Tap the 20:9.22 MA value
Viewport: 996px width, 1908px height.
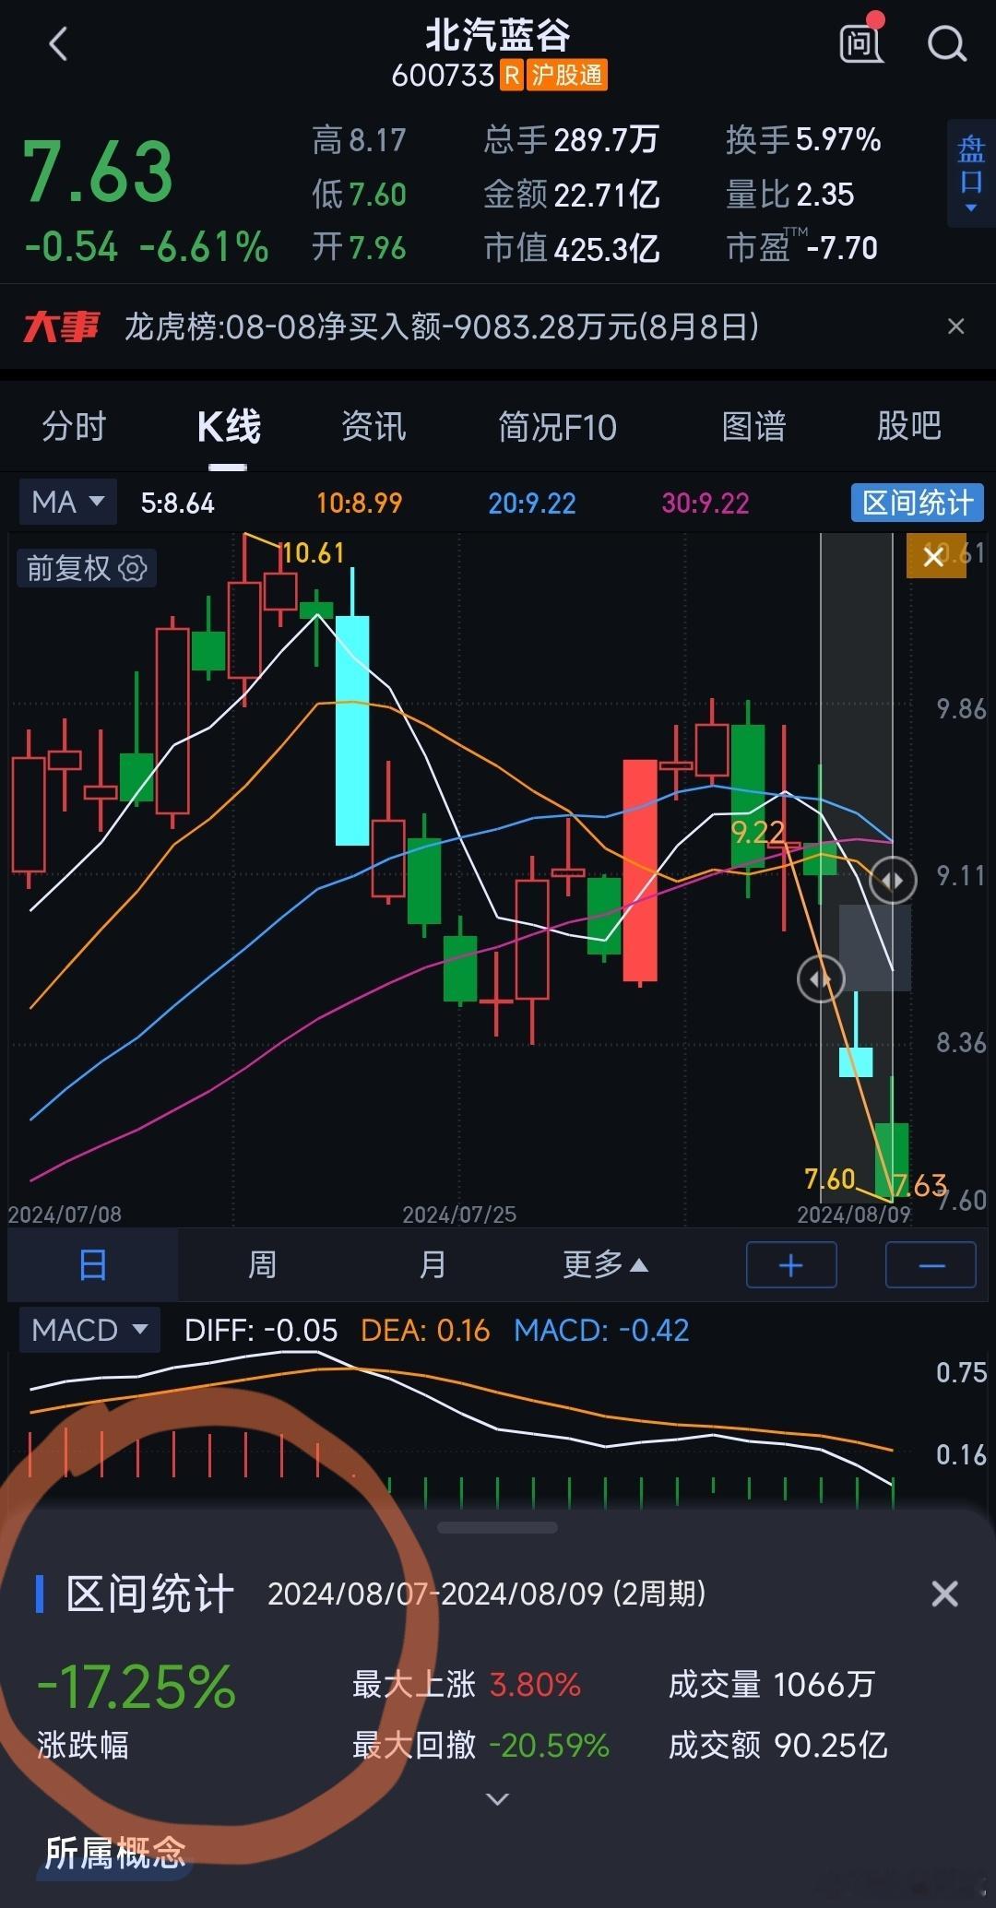[532, 503]
